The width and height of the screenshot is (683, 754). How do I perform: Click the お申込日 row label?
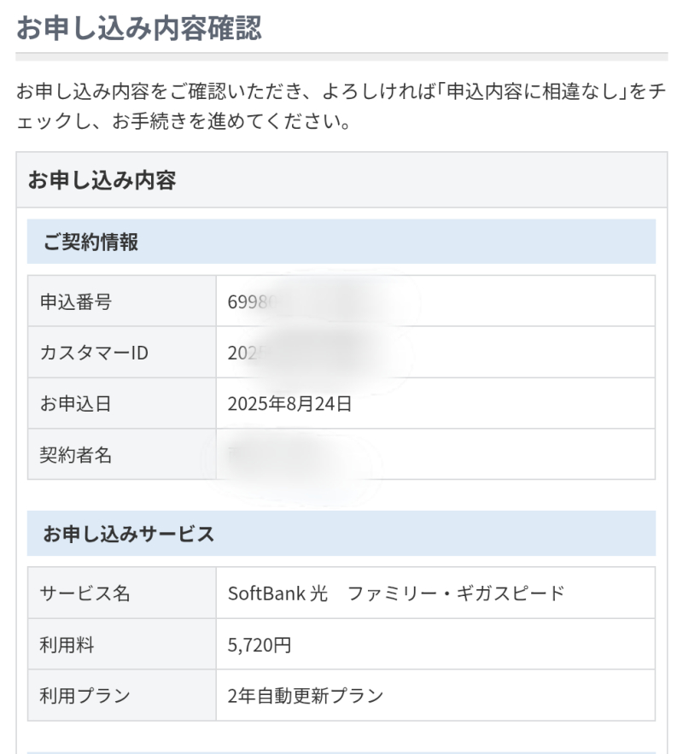point(76,403)
